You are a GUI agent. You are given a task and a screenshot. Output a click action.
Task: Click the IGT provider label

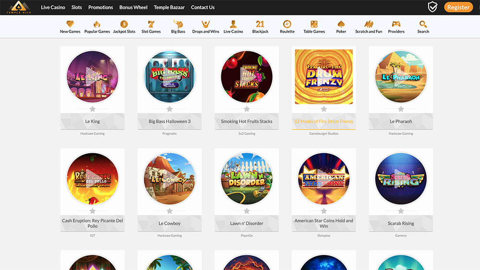pyautogui.click(x=93, y=236)
